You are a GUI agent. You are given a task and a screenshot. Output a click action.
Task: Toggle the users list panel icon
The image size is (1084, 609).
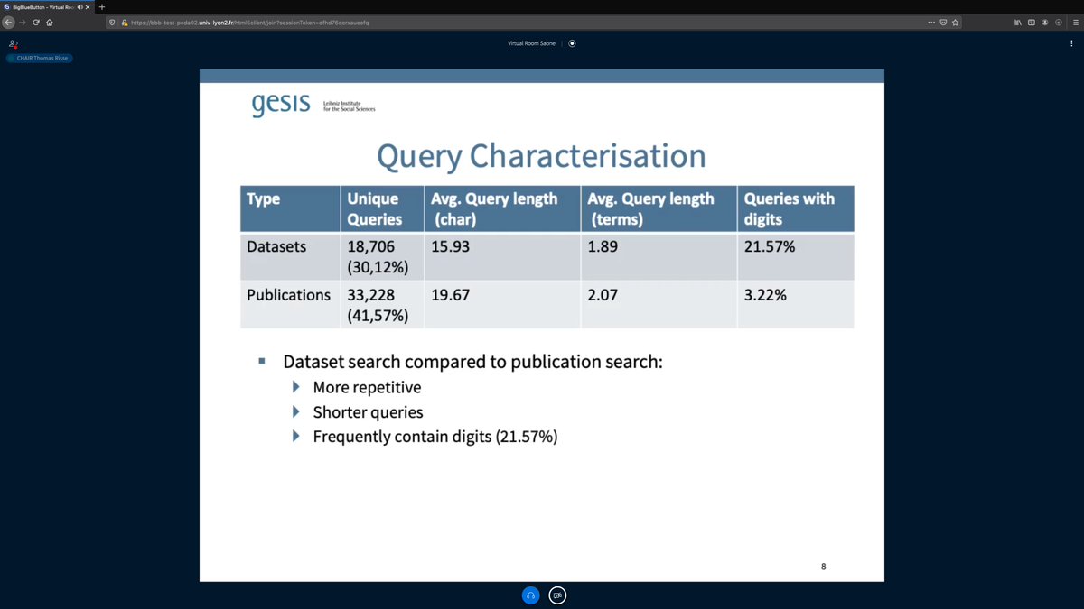(x=13, y=42)
